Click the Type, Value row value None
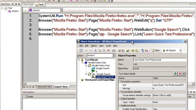This screenshot has height=110, width=196. click(169, 102)
